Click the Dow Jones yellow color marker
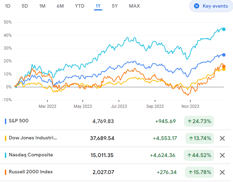Image resolution: width=233 pixels, height=182 pixels. point(6,138)
